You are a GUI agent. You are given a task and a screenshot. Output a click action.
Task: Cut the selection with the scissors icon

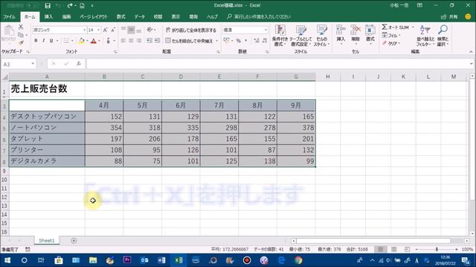click(21, 27)
